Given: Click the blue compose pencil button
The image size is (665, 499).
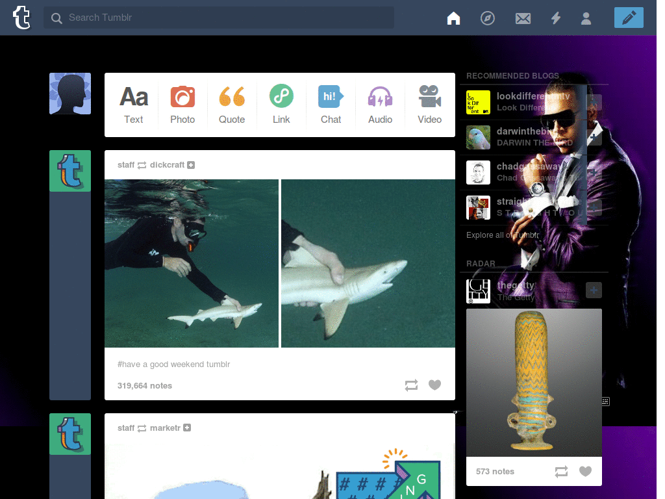Looking at the screenshot, I should (629, 18).
